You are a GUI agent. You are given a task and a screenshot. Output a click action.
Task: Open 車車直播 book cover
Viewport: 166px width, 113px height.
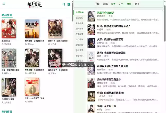[x=32, y=58]
